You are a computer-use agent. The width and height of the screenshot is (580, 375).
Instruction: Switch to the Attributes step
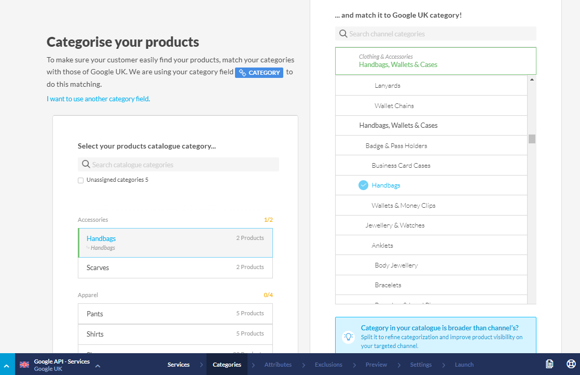[278, 365]
